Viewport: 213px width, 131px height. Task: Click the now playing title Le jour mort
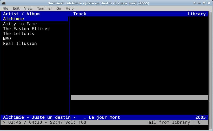[x=104, y=117]
